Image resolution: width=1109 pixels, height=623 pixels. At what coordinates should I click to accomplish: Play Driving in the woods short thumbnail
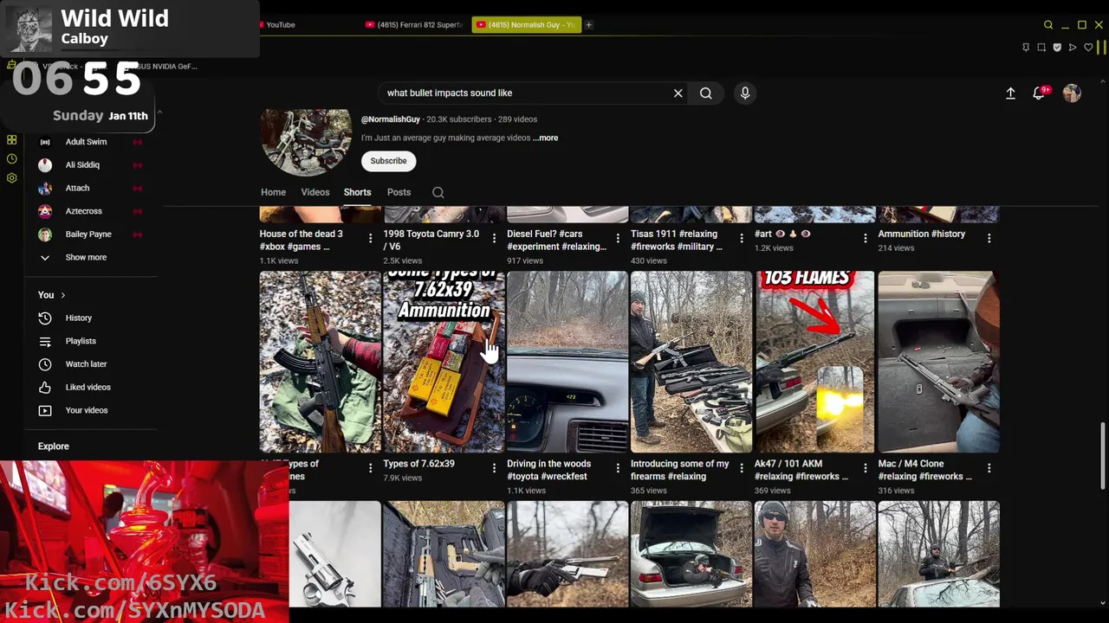[x=567, y=362]
